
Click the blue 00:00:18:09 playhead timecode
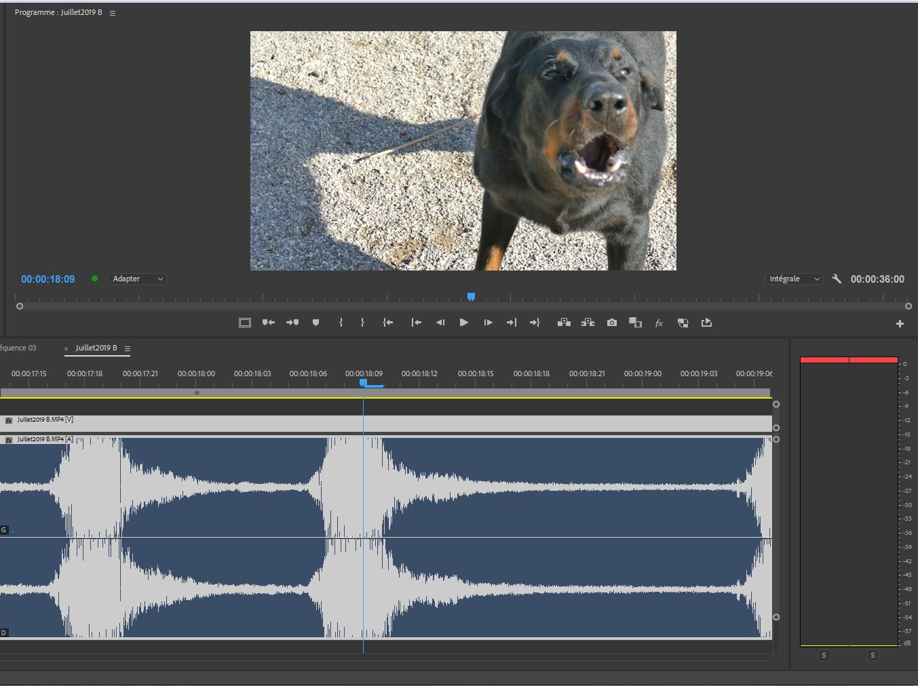[48, 279]
